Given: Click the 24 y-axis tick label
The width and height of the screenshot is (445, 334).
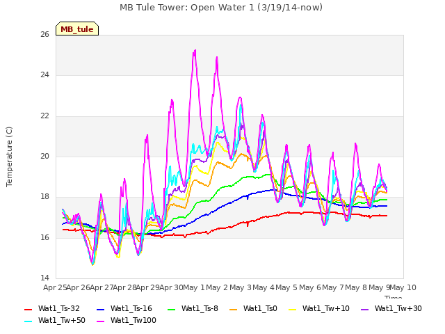Looking at the screenshot, I should click(44, 75).
